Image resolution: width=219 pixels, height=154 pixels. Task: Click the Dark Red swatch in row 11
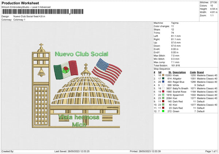163,108
